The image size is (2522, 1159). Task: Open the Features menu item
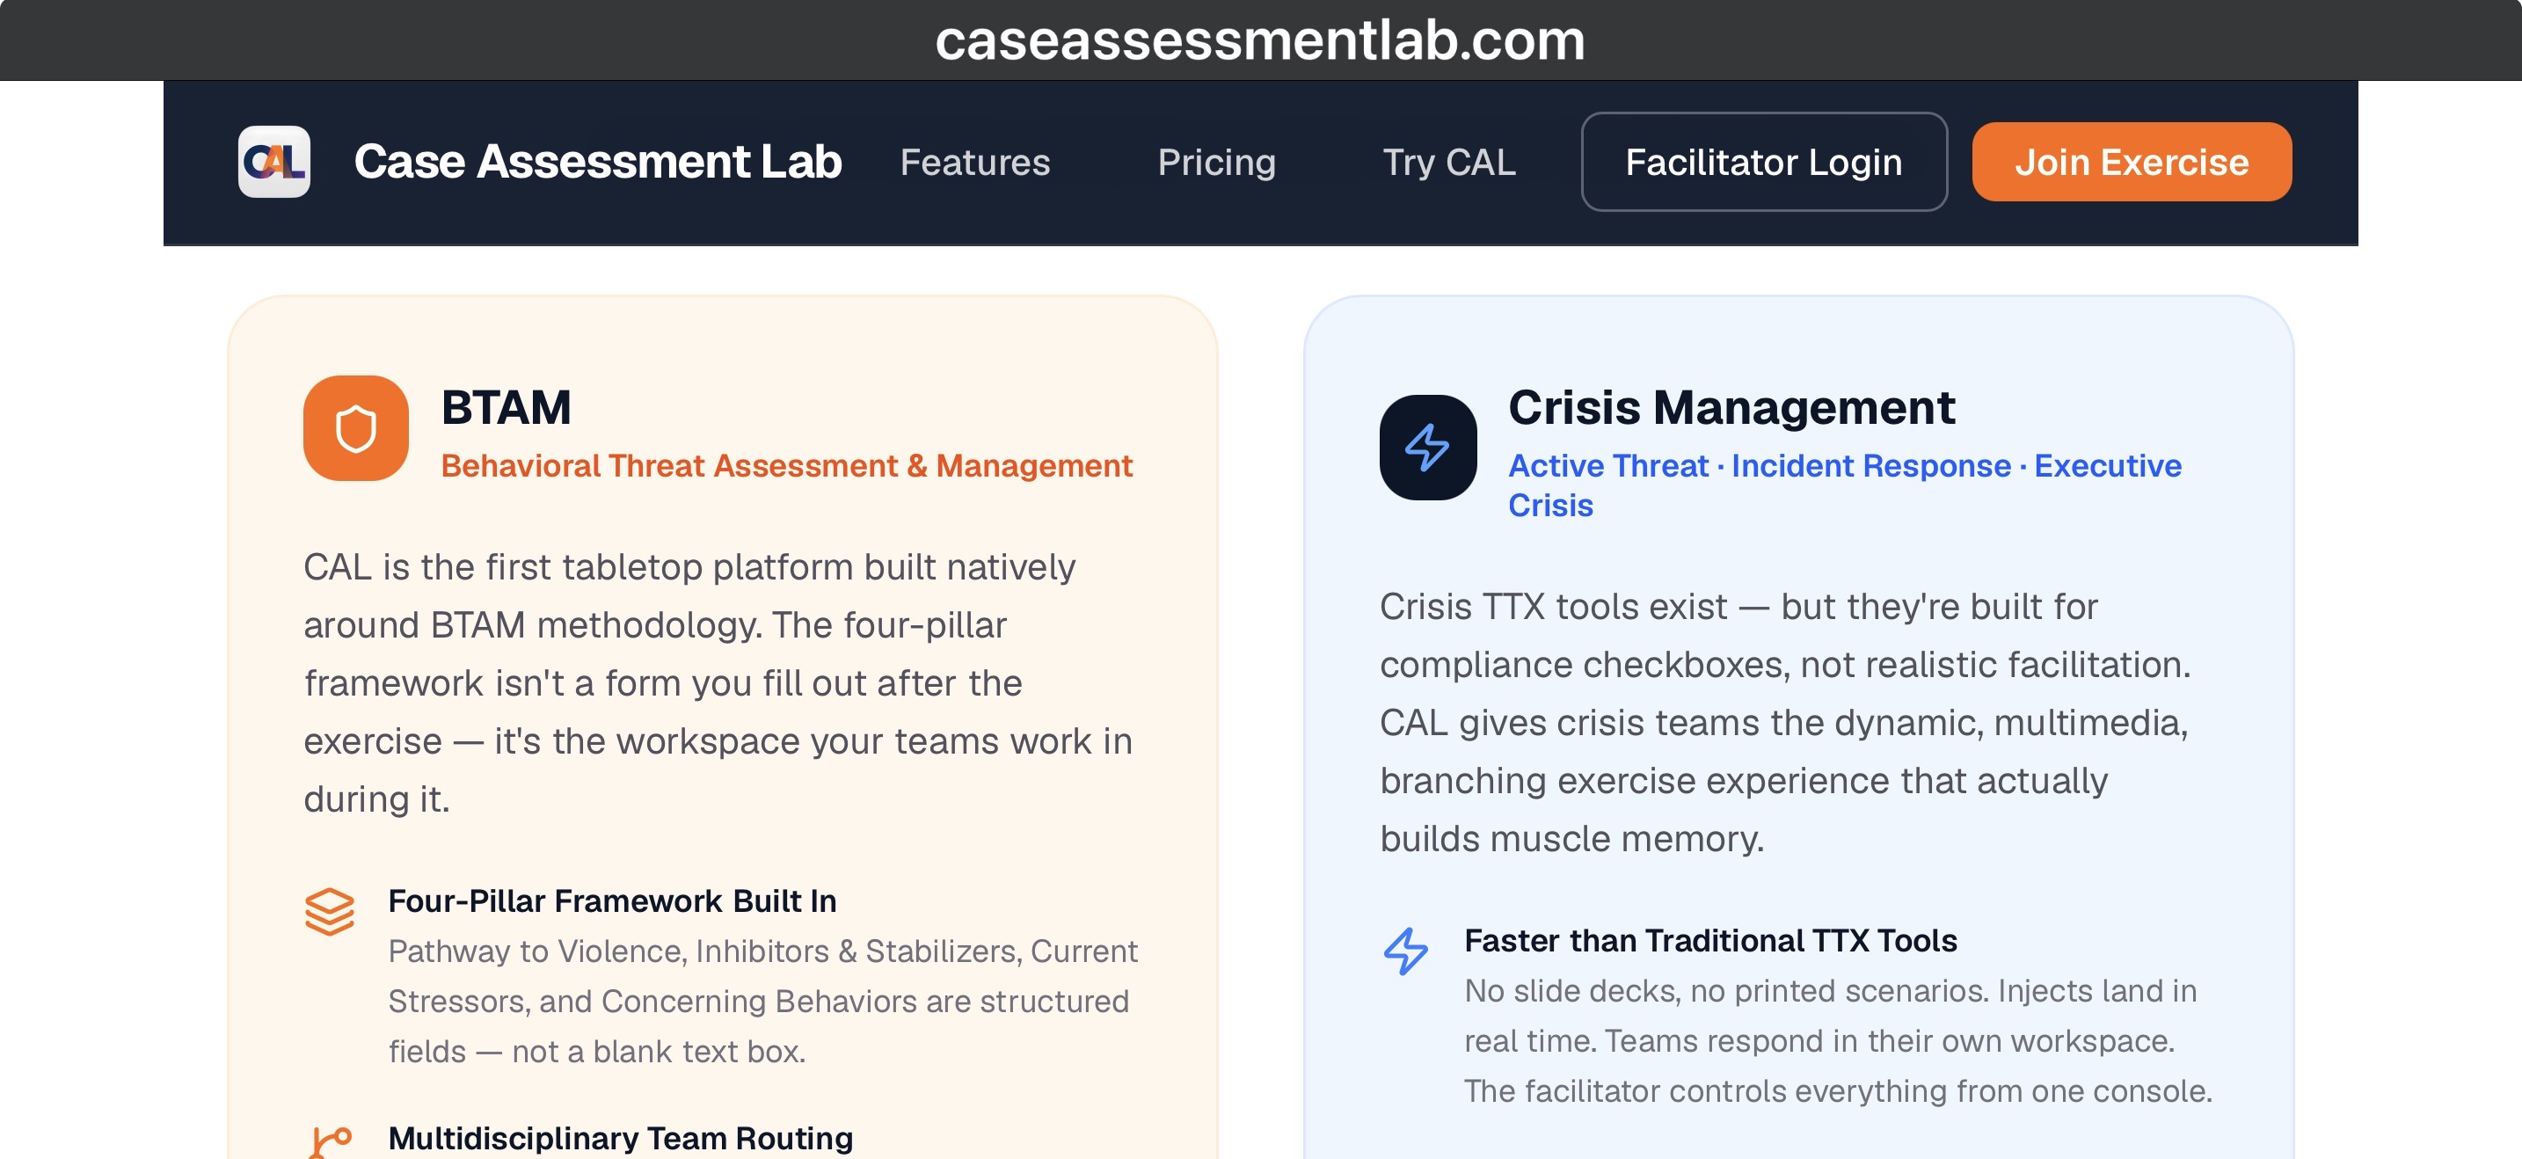[974, 162]
